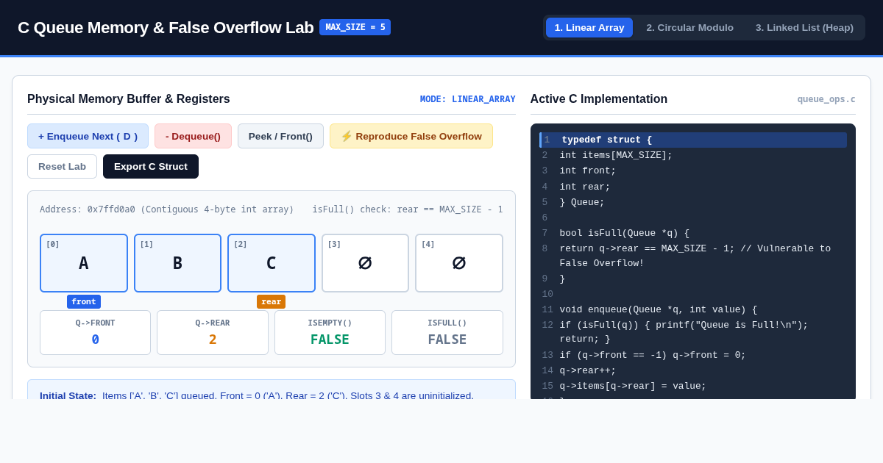Select memory cell [0] containing A
Image resolution: width=883 pixels, height=463 pixels.
pos(84,263)
